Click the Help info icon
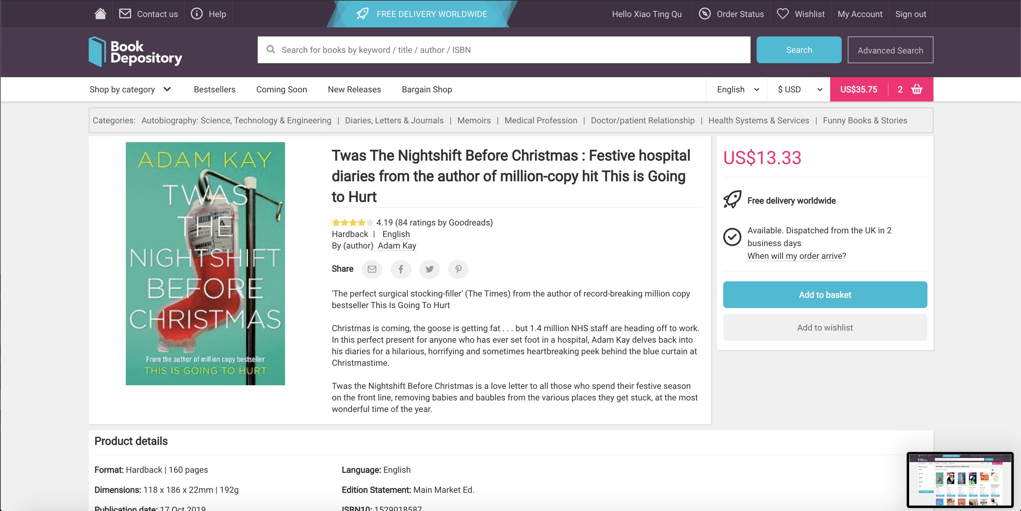Screen dimensions: 1021x511 tap(197, 14)
